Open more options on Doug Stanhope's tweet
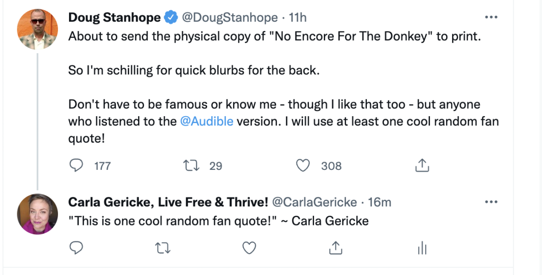The image size is (542, 275). pyautogui.click(x=491, y=18)
